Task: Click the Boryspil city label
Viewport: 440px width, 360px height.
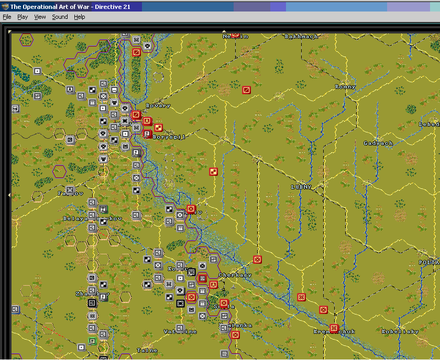Action: point(169,137)
